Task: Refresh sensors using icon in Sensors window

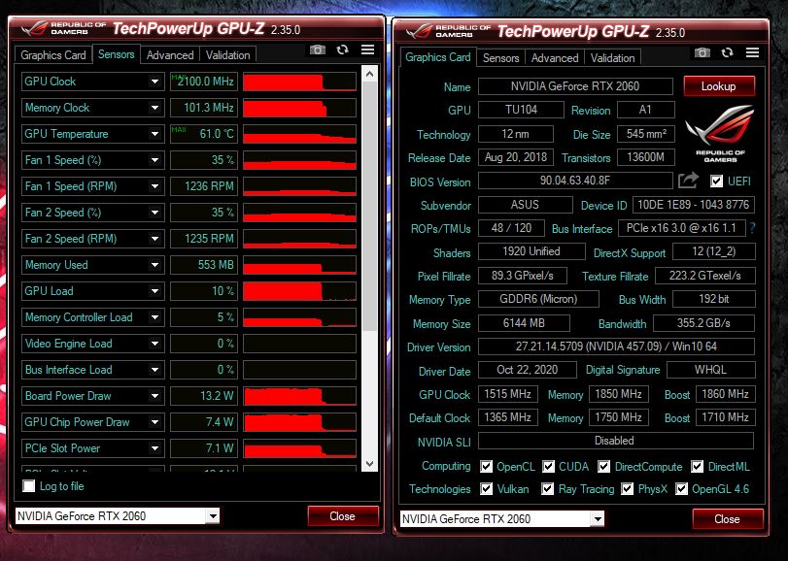Action: tap(343, 49)
